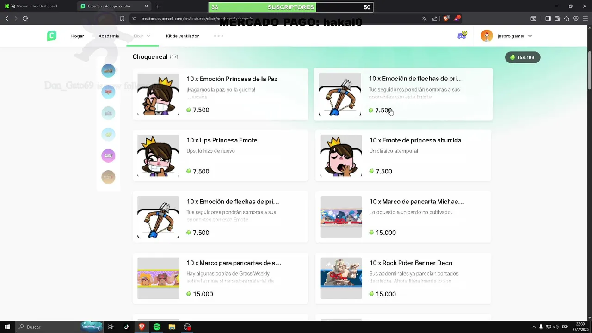Open File Explorer from the taskbar
This screenshot has width=592, height=333.
pos(172,327)
